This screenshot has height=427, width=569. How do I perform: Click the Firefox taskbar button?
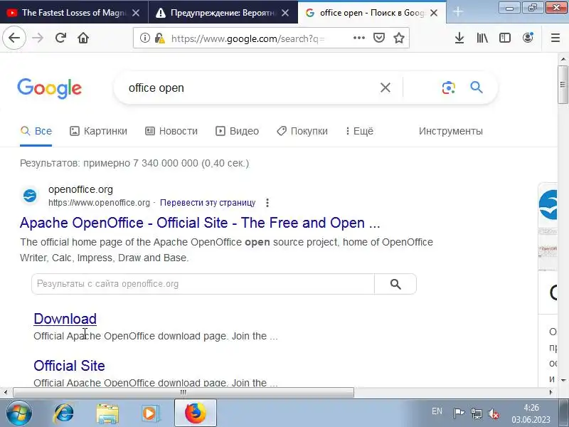point(196,413)
